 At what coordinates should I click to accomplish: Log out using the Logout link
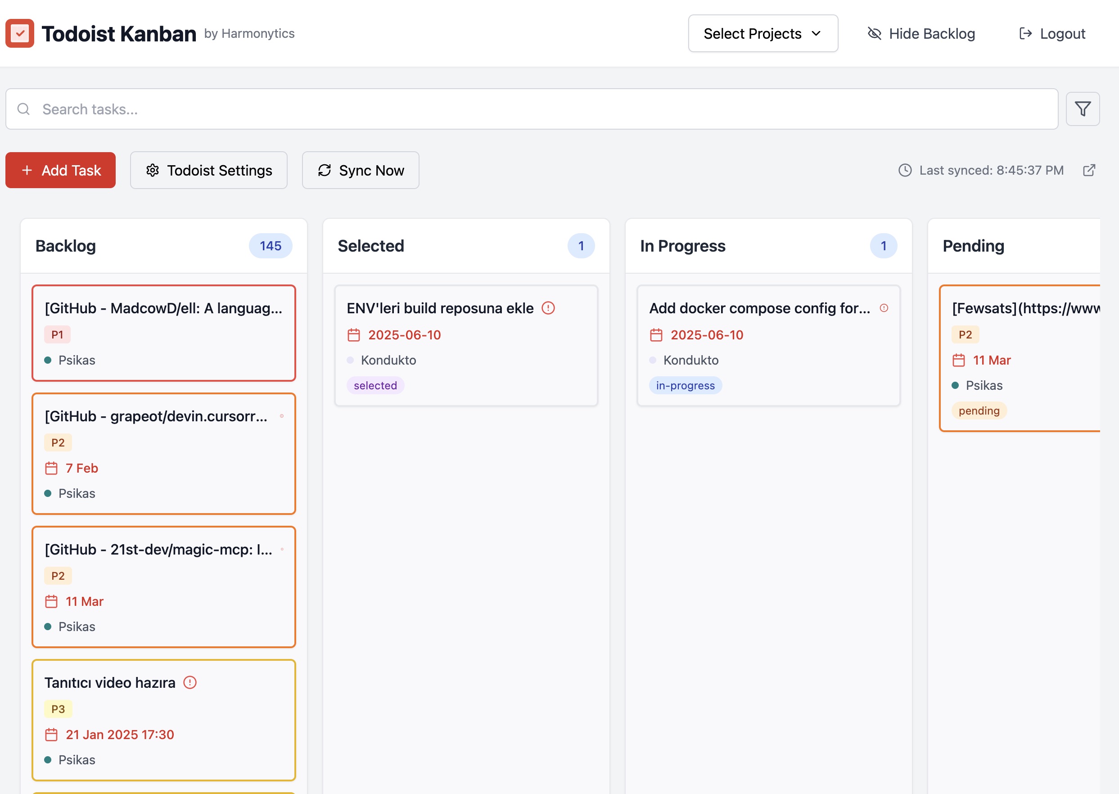(x=1051, y=33)
